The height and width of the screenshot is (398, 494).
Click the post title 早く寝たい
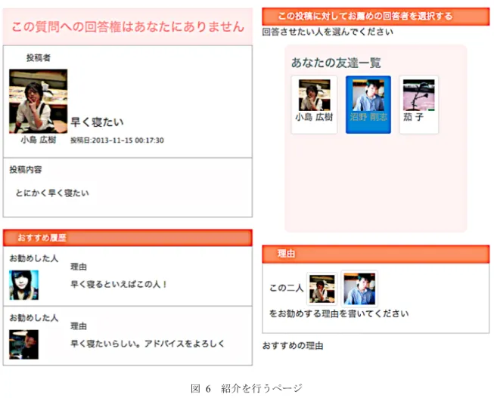tap(97, 122)
